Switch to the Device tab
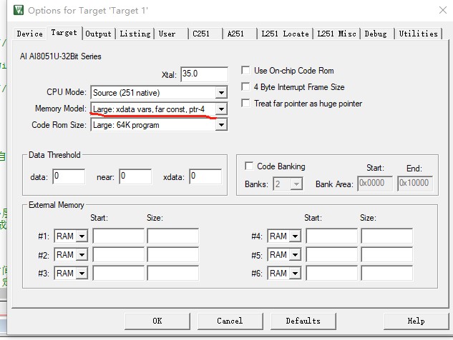The width and height of the screenshot is (453, 340). tap(29, 34)
